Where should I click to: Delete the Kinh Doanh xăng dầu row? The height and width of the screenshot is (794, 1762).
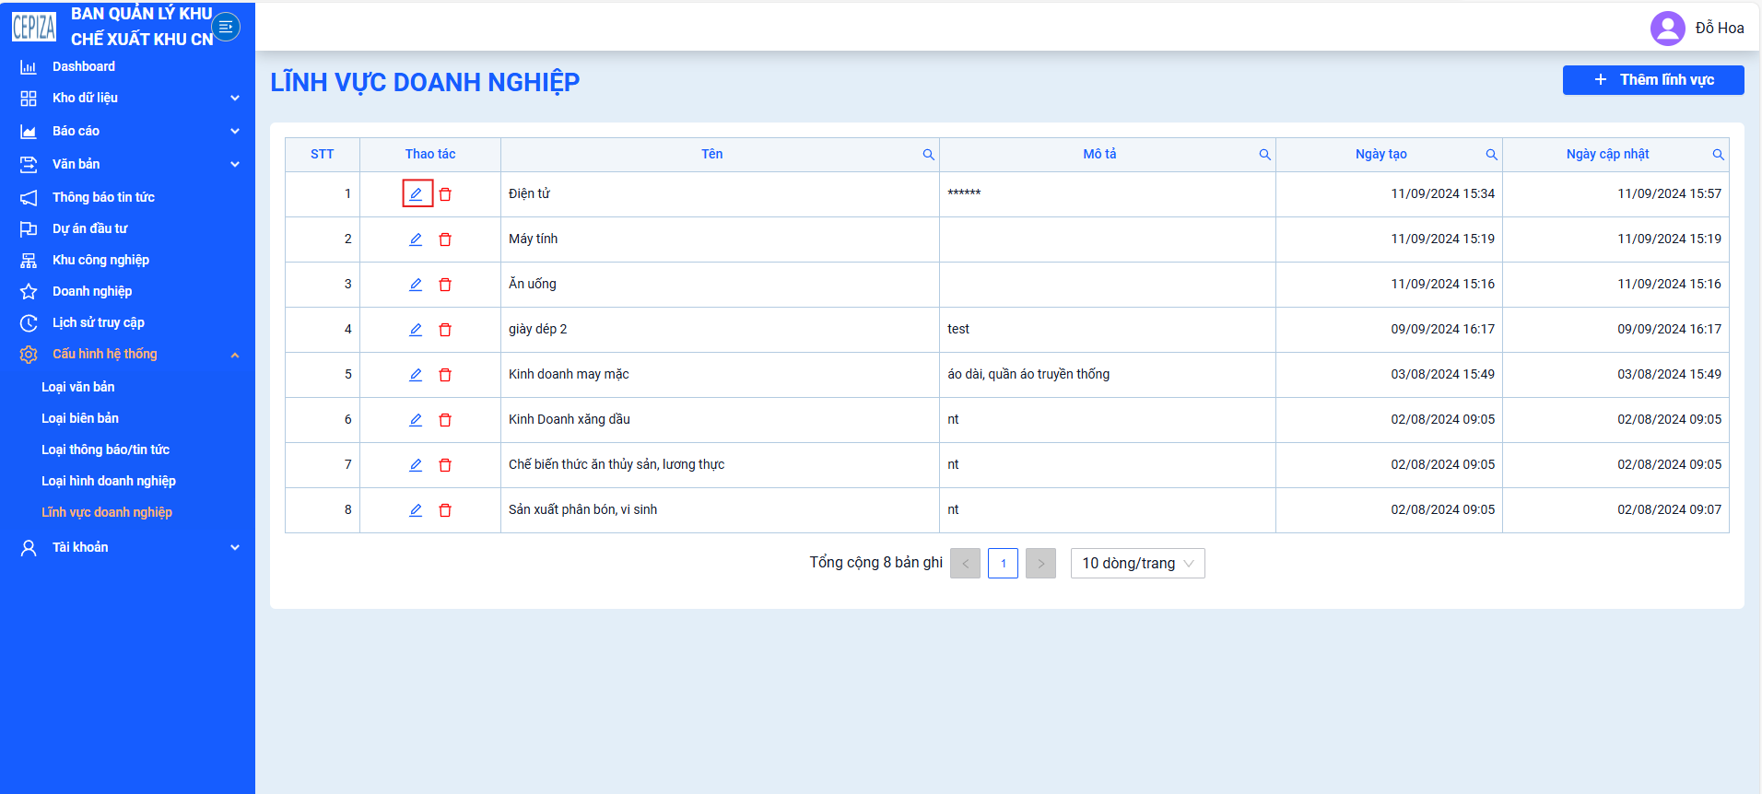(445, 420)
